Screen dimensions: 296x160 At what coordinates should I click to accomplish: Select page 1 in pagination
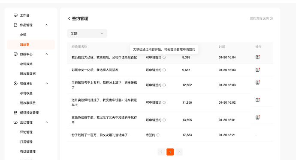(x=170, y=152)
